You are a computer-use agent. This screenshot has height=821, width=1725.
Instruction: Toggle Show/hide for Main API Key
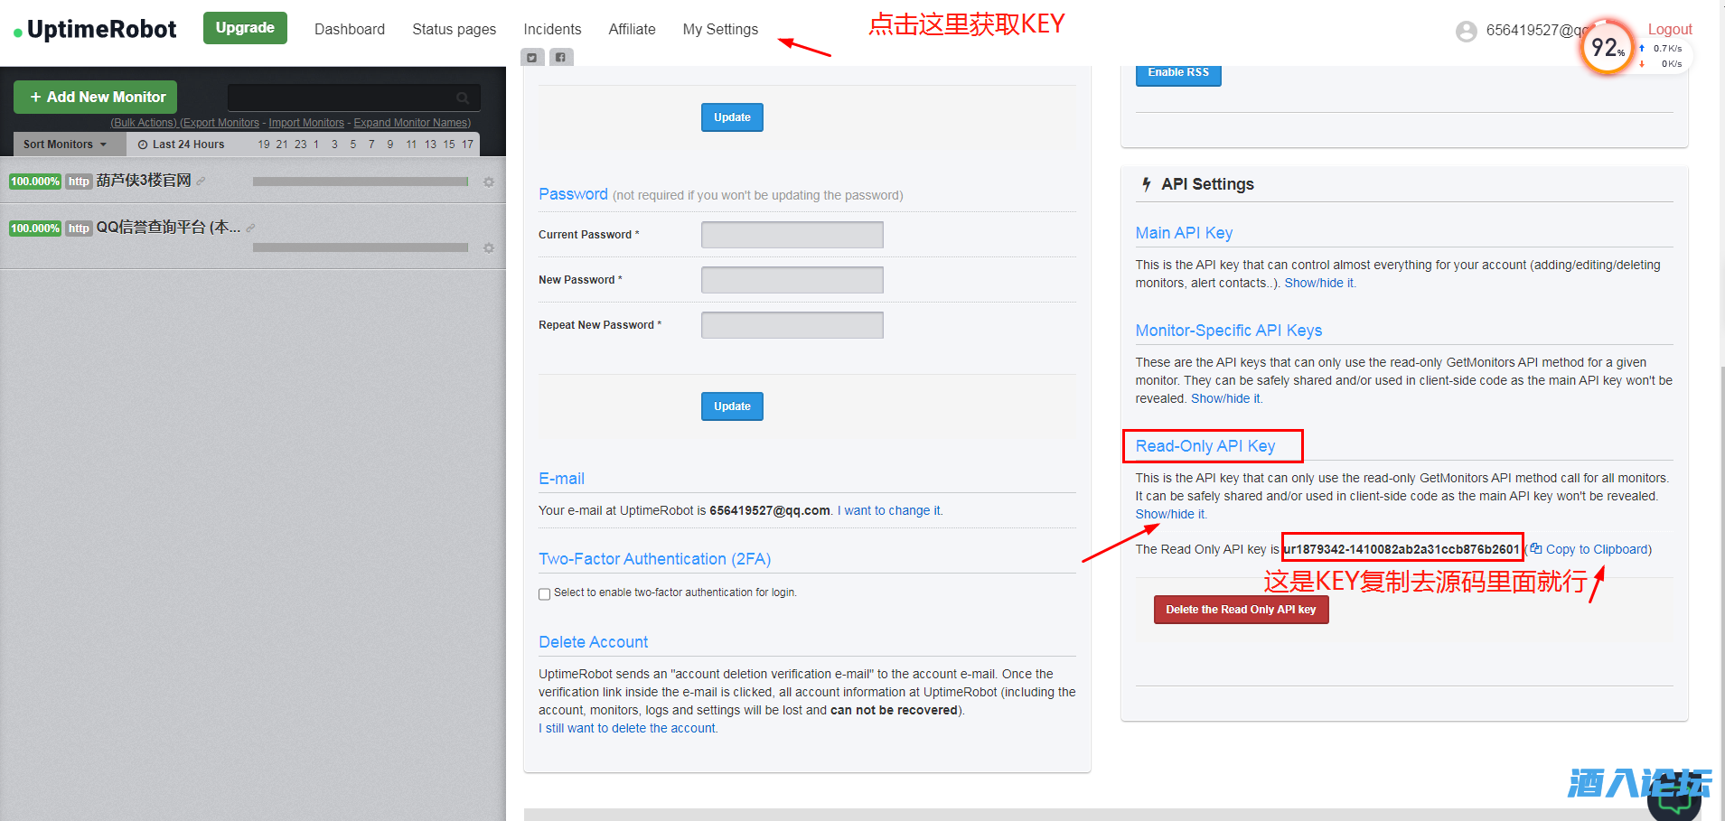tap(1319, 284)
